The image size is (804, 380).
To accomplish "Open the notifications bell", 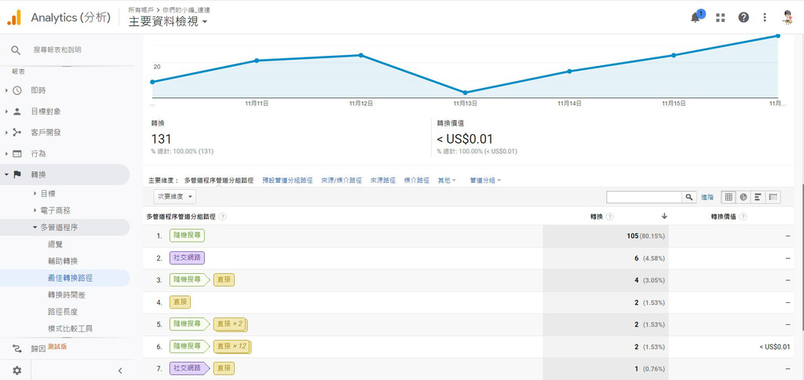I will pos(696,17).
